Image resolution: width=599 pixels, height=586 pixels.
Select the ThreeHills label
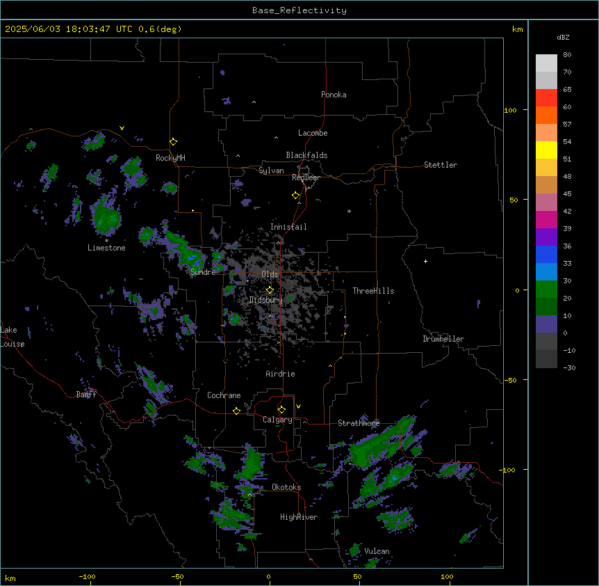pyautogui.click(x=373, y=291)
